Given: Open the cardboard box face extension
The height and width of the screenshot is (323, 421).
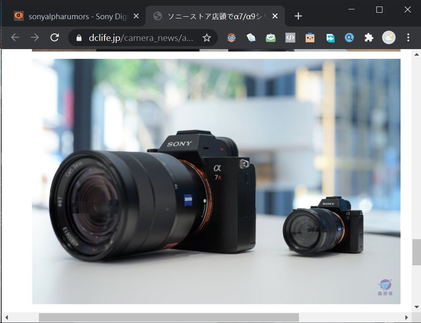Looking at the screenshot, I should click(310, 37).
